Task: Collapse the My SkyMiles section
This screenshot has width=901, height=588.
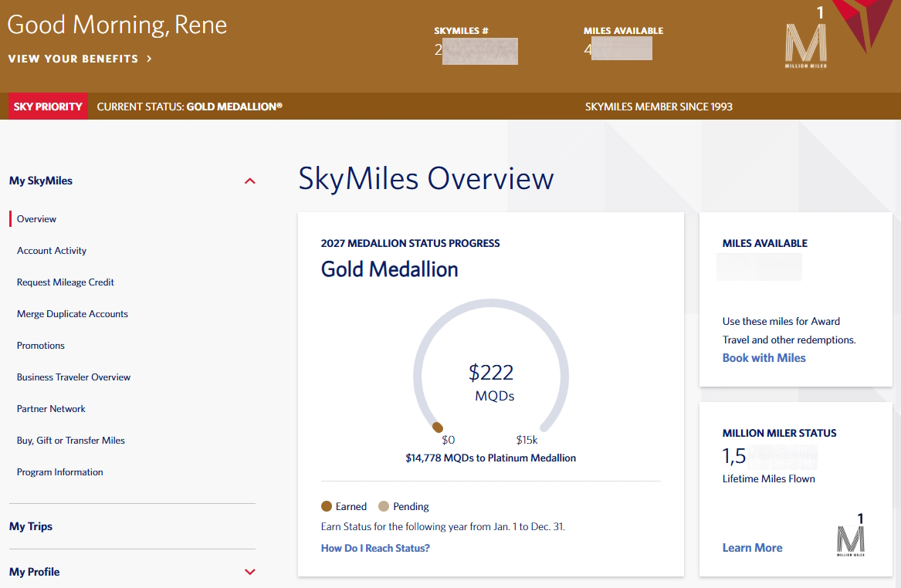Action: [250, 181]
